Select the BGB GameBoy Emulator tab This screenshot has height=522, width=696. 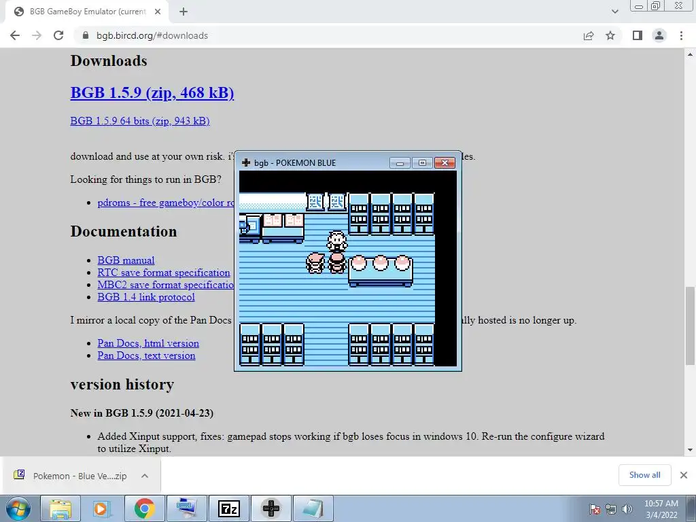pos(87,12)
